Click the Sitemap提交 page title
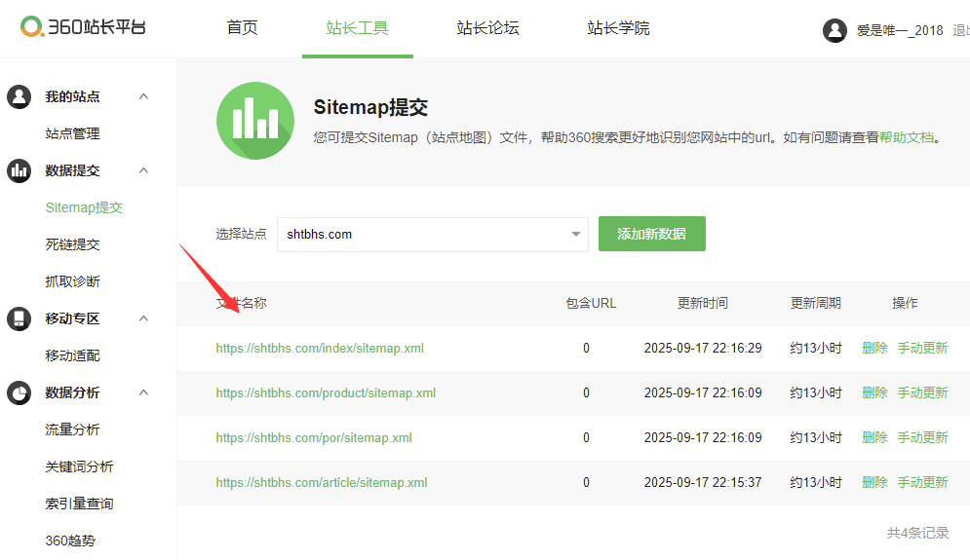This screenshot has height=560, width=970. pos(370,107)
